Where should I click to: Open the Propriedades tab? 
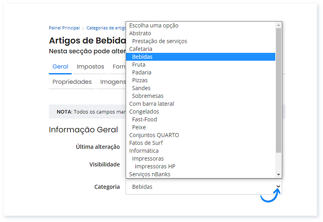[x=72, y=82]
